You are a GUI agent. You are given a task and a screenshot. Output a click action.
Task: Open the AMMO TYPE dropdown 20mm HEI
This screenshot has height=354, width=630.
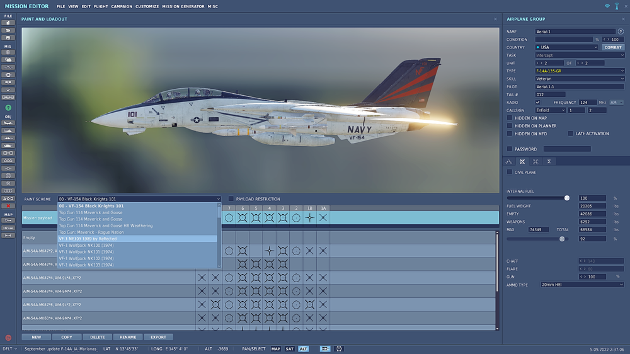pos(582,285)
